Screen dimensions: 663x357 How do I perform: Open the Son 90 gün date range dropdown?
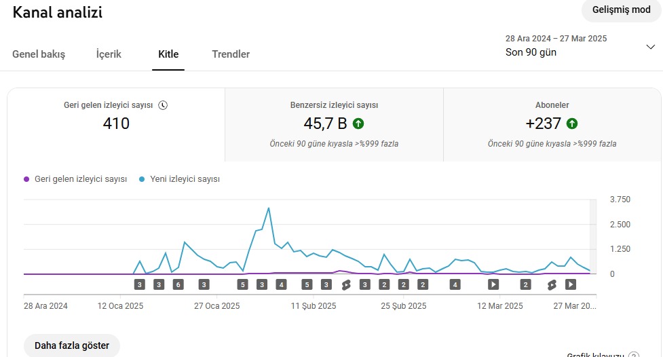point(580,45)
